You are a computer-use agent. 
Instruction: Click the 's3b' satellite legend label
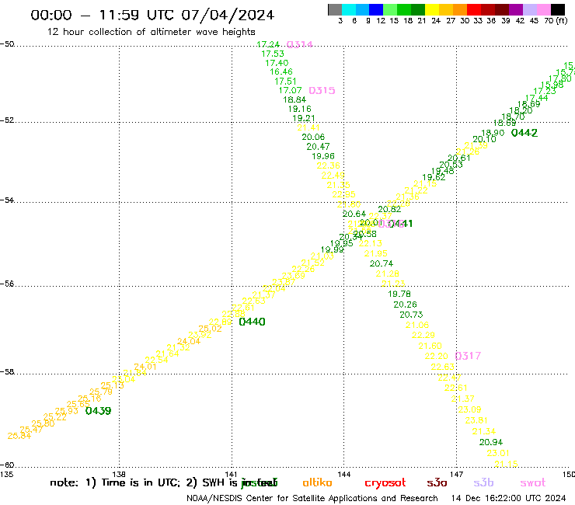483,482
